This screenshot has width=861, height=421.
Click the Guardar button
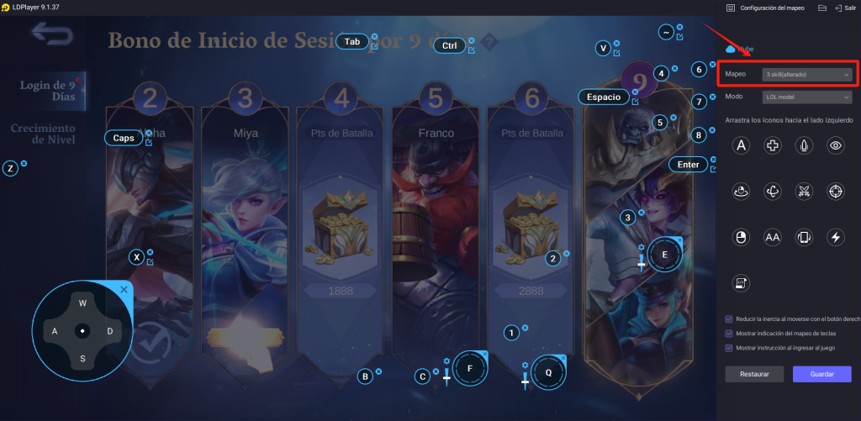point(822,374)
